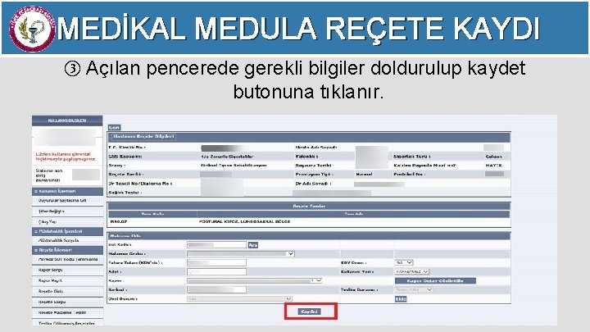Focus the SUT Kodu input field

click(216, 245)
